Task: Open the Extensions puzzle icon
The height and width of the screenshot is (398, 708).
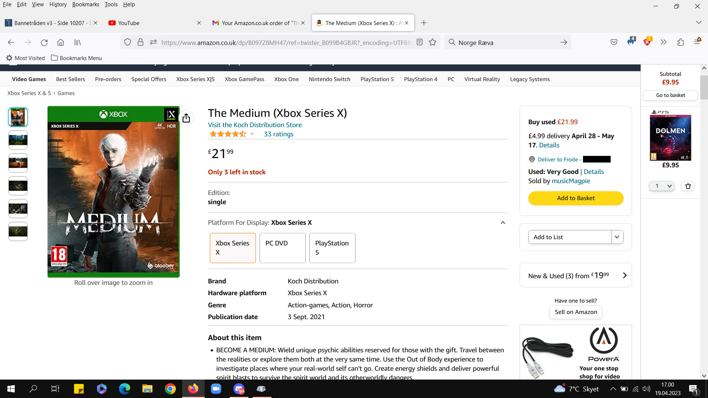Action: point(680,42)
